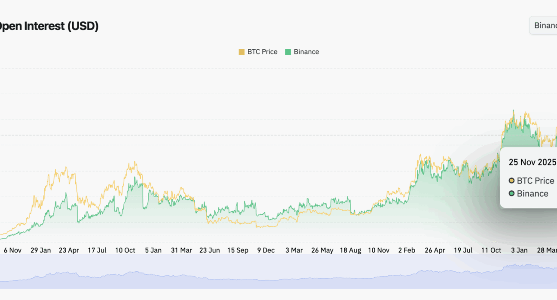Click the yellow BTC Price legend swatch
Viewport: 557px width, 300px height.
click(242, 52)
